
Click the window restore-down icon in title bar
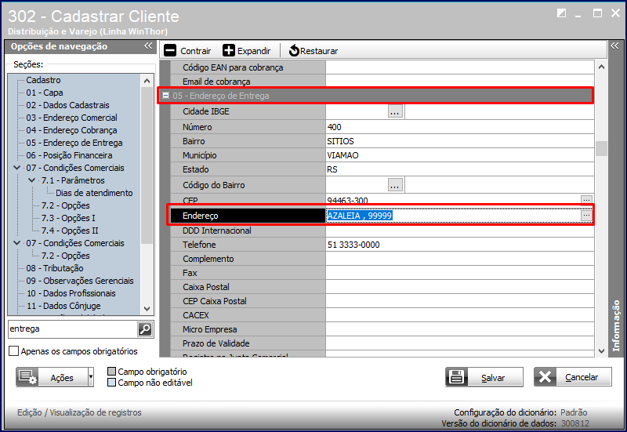tap(561, 13)
